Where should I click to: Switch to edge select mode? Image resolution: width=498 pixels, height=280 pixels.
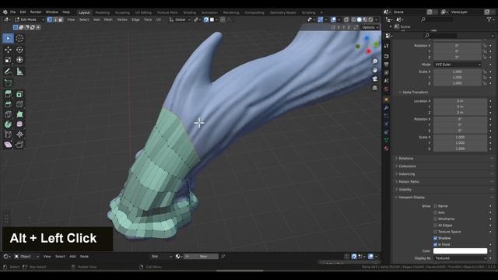[x=55, y=19]
